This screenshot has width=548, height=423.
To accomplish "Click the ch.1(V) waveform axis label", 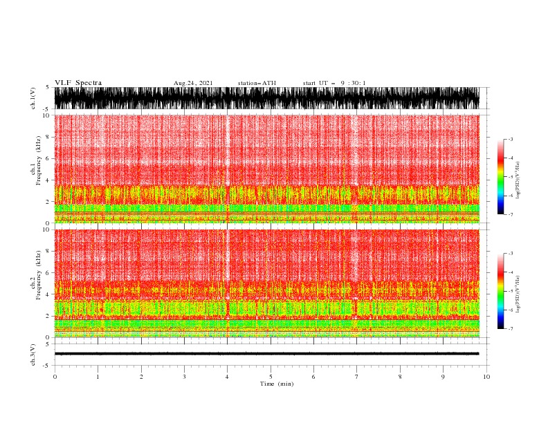I will pyautogui.click(x=33, y=98).
